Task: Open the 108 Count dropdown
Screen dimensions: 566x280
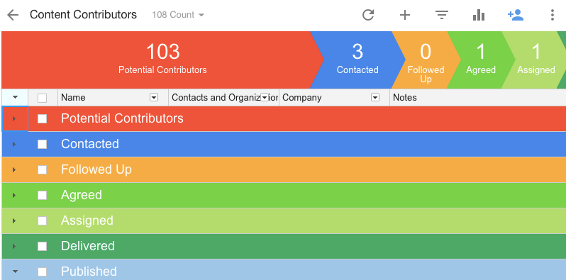Action: click(x=178, y=15)
